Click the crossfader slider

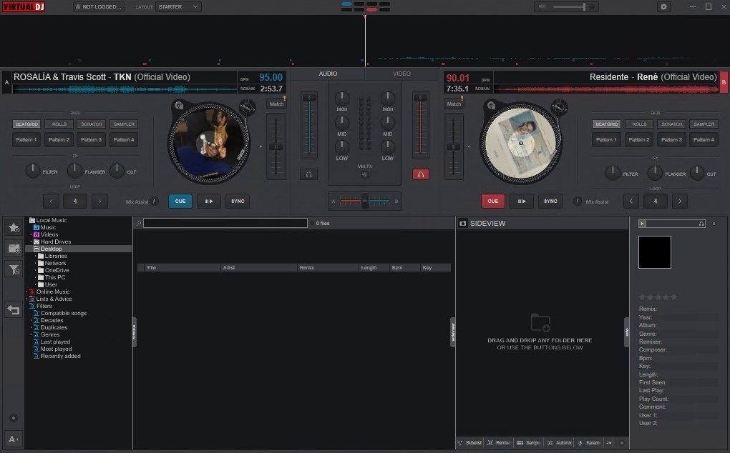pyautogui.click(x=364, y=201)
